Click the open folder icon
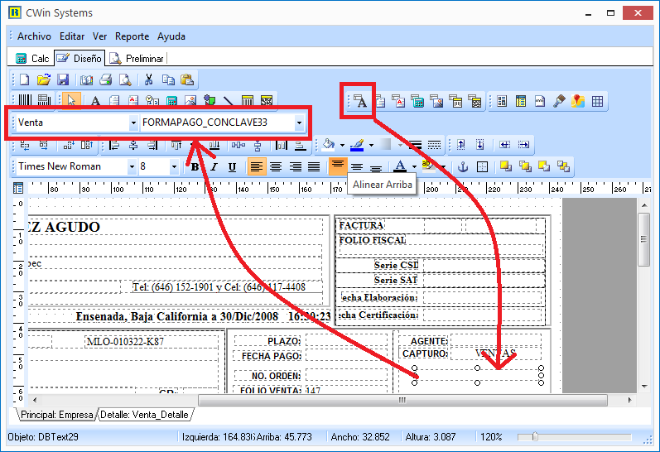Viewport: 660px width, 452px height. (44, 80)
